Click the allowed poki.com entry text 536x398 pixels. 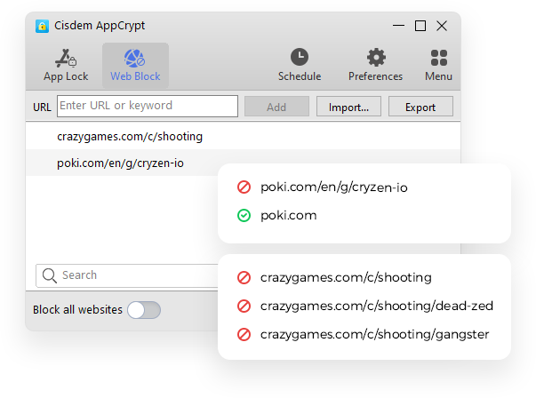[x=289, y=216]
